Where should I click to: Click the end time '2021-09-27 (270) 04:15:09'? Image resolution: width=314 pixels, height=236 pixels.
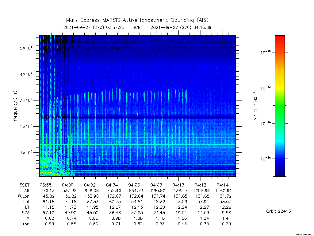coord(181,27)
